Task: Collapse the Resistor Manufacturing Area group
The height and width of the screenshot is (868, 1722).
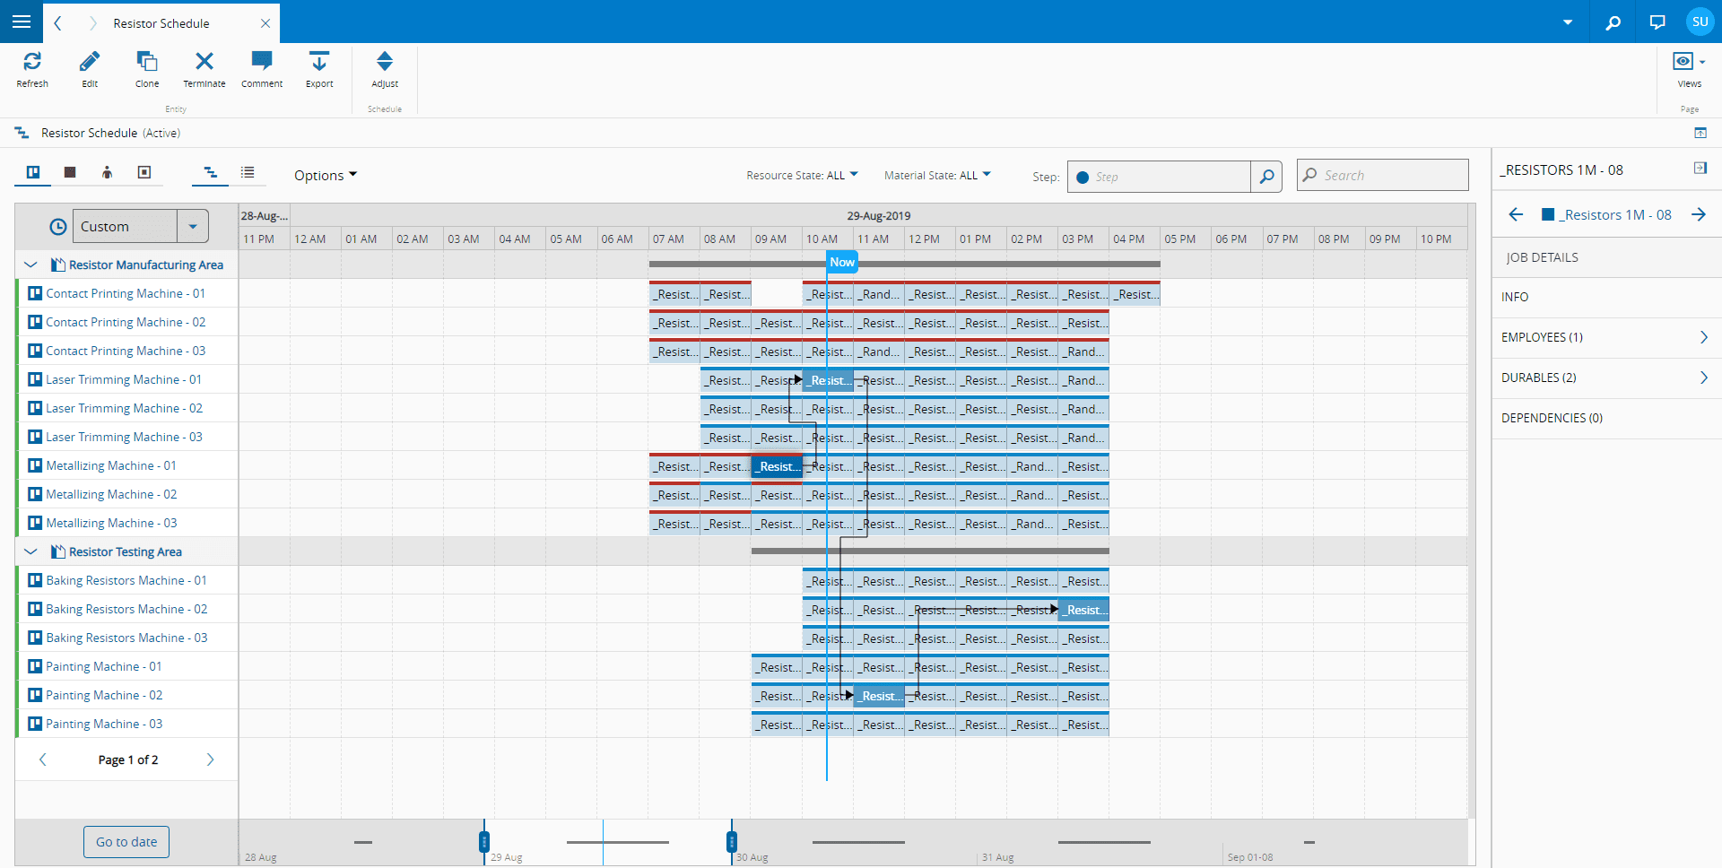Action: click(31, 265)
